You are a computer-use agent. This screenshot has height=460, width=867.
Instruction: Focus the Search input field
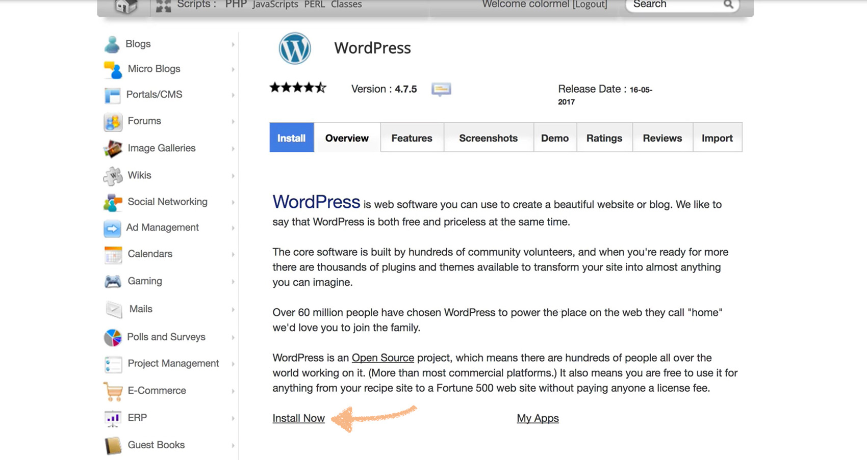click(x=676, y=5)
